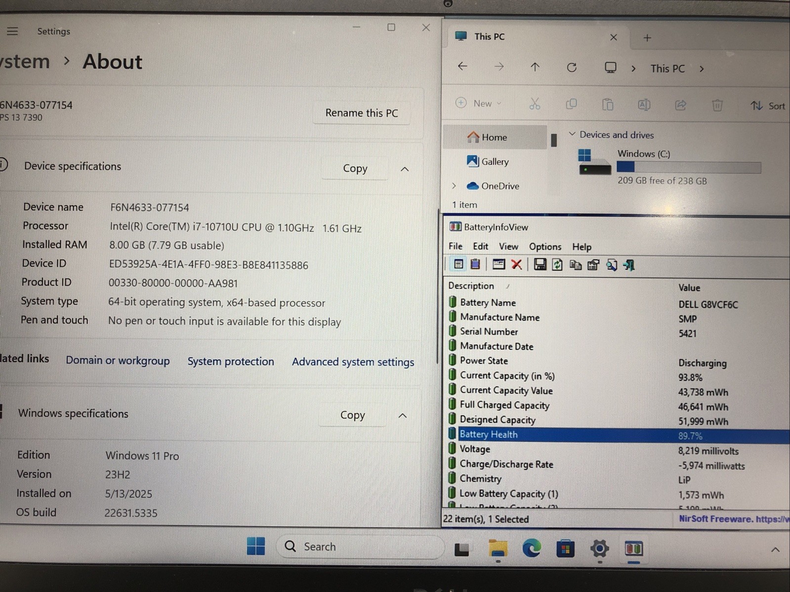Viewport: 790px width, 592px height.
Task: Click the window-style toolbar icon in BatteryInfoView
Action: click(499, 265)
